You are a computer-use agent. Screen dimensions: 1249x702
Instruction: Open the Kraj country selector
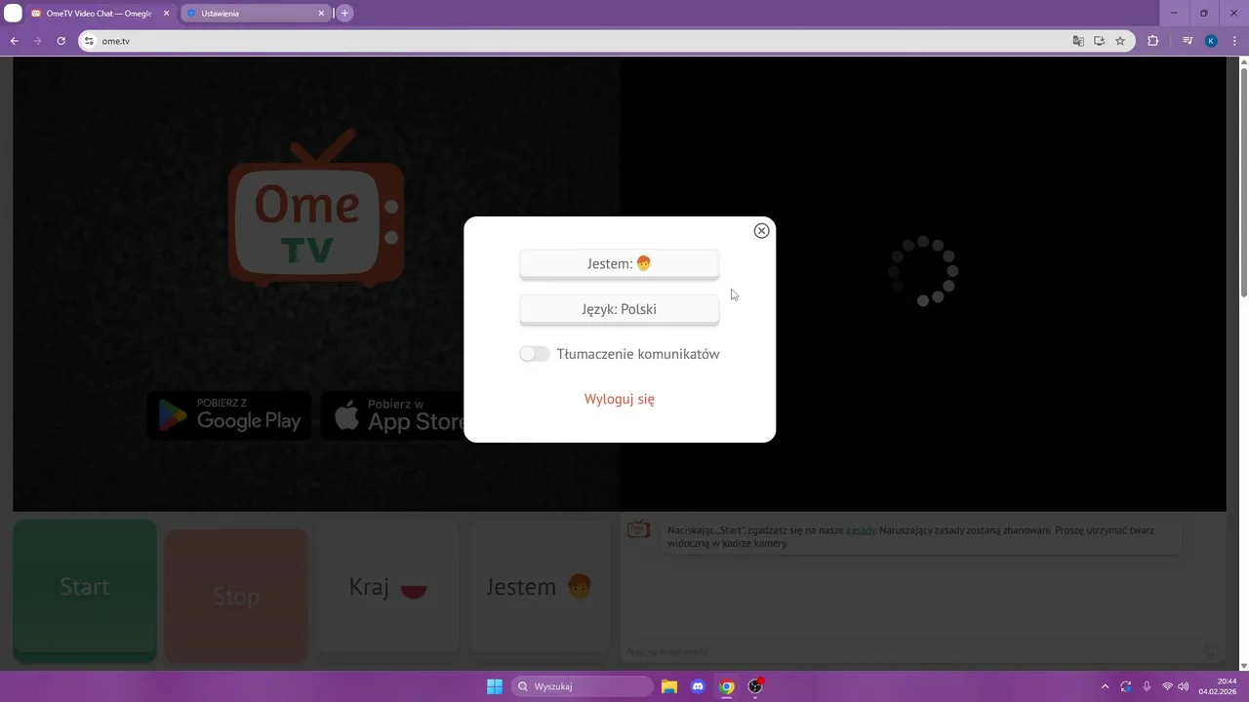tap(388, 587)
